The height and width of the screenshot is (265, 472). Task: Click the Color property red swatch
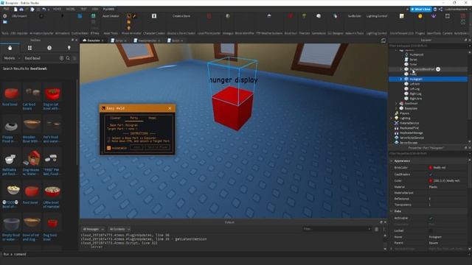(431, 180)
